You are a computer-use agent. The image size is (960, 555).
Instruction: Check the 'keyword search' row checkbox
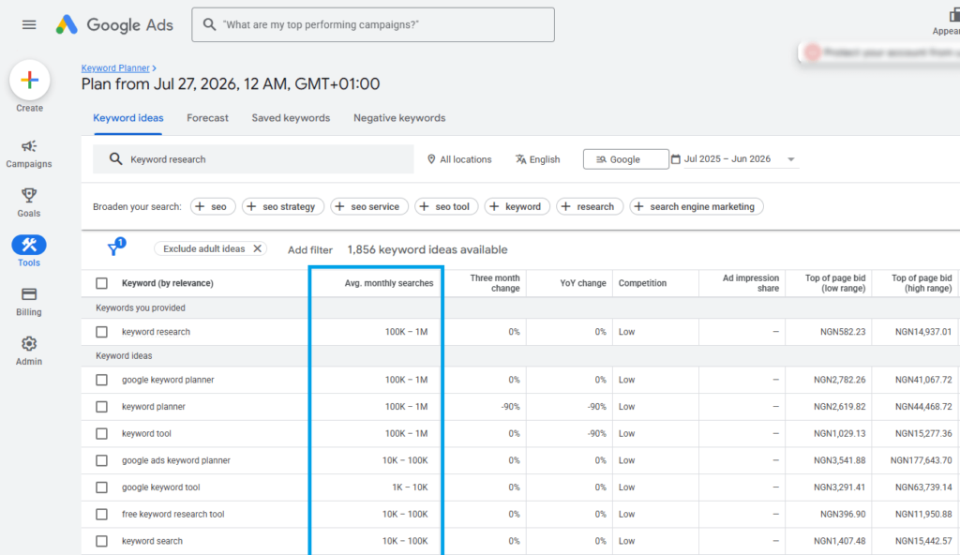(x=101, y=542)
